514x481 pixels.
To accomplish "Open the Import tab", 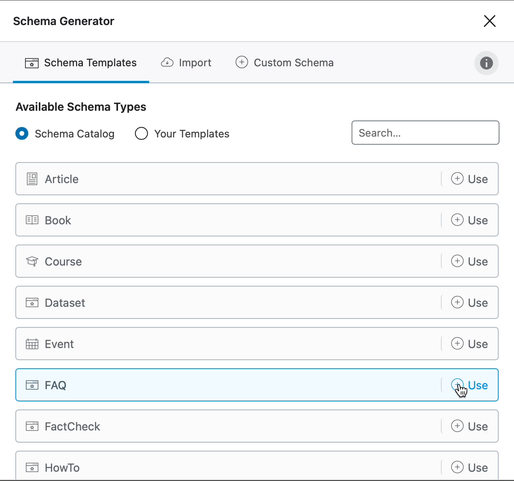I will pos(186,63).
